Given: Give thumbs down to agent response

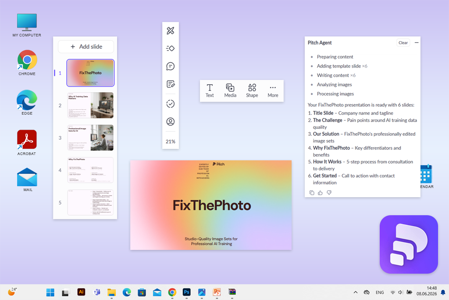Looking at the screenshot, I should tap(329, 193).
